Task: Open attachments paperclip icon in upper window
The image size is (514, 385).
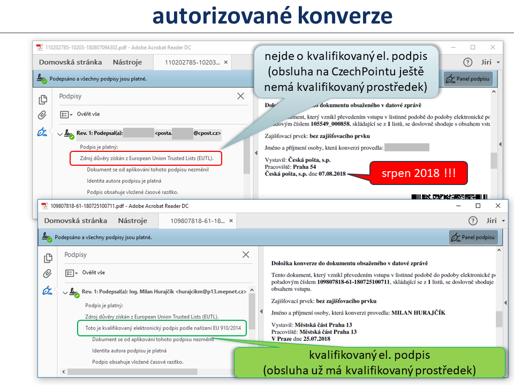Action: click(42, 115)
